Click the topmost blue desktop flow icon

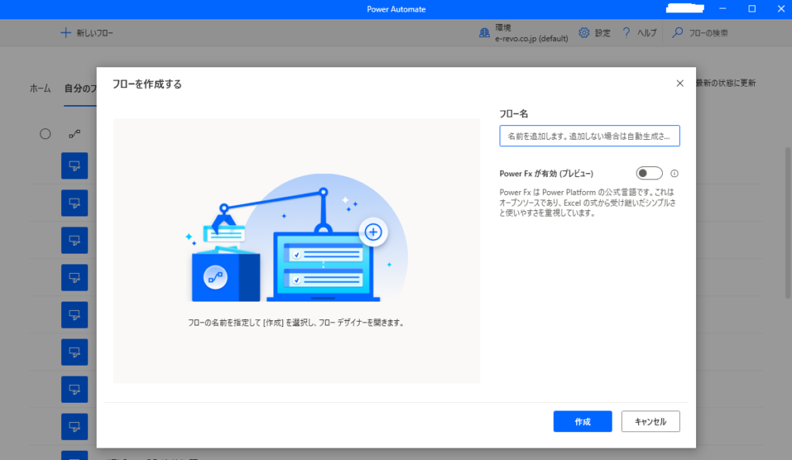tap(74, 165)
